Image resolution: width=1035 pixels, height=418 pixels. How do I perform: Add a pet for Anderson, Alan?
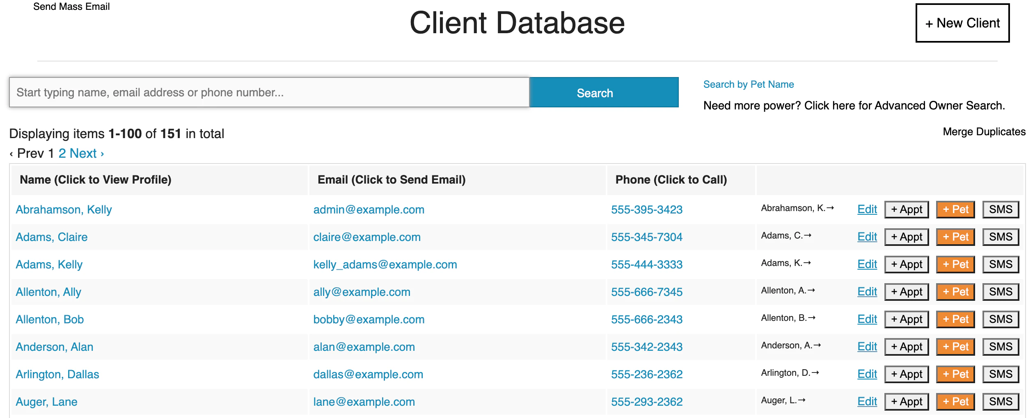coord(955,347)
